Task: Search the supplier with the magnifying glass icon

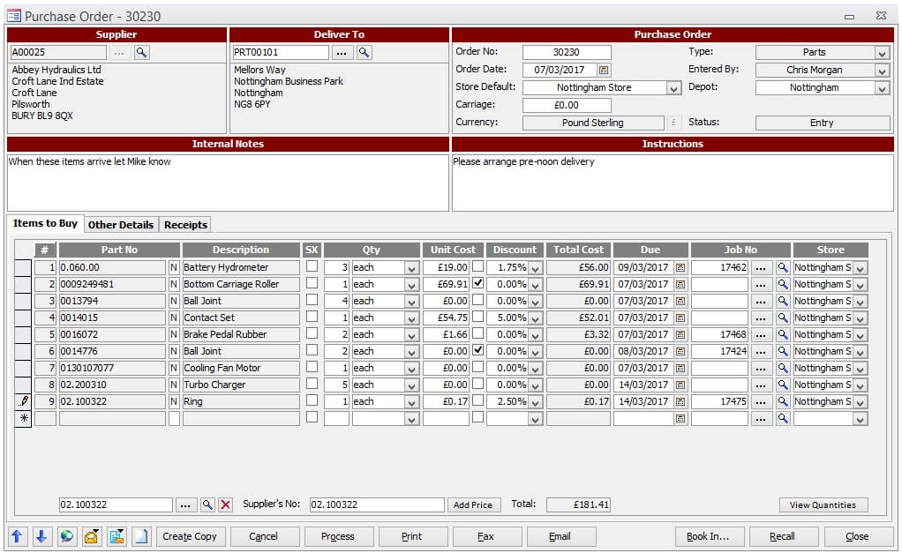Action: click(141, 51)
